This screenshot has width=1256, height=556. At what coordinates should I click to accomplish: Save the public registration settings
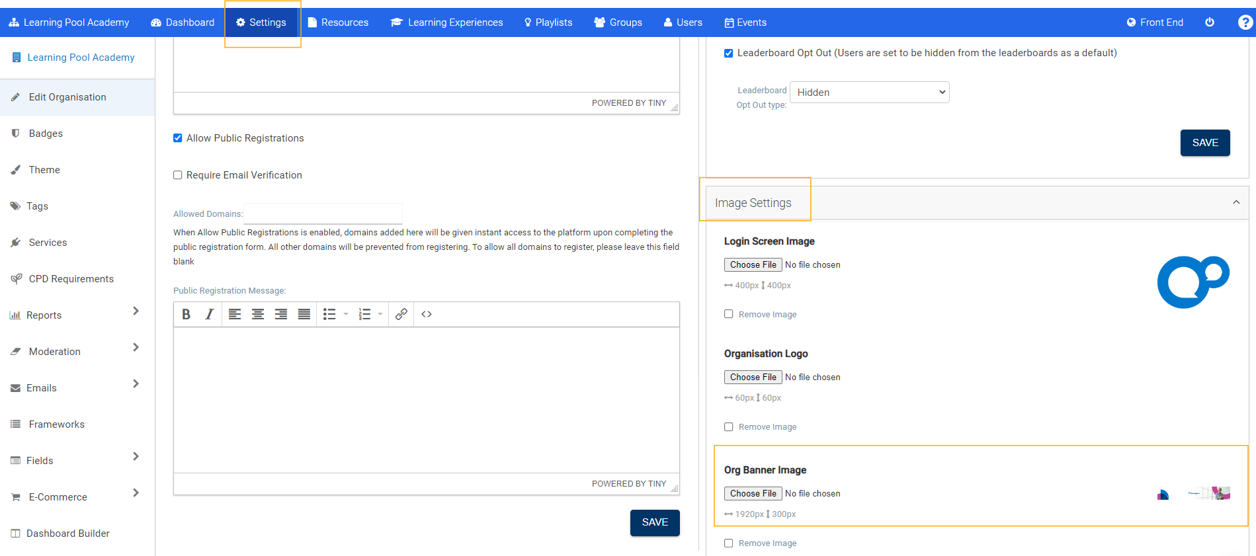[654, 522]
